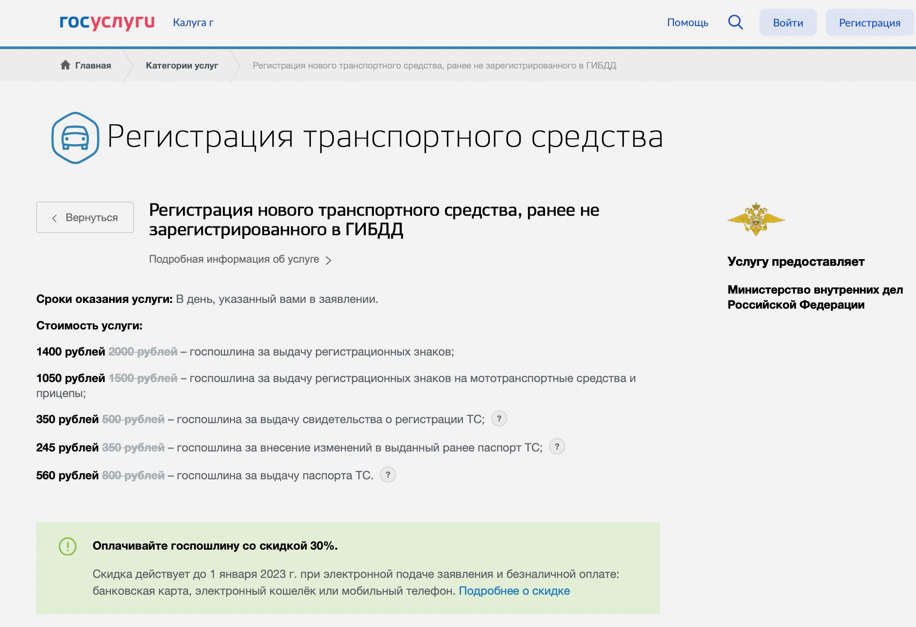Go to Главная breadcrumb
Image resolution: width=916 pixels, height=627 pixels.
coord(93,65)
